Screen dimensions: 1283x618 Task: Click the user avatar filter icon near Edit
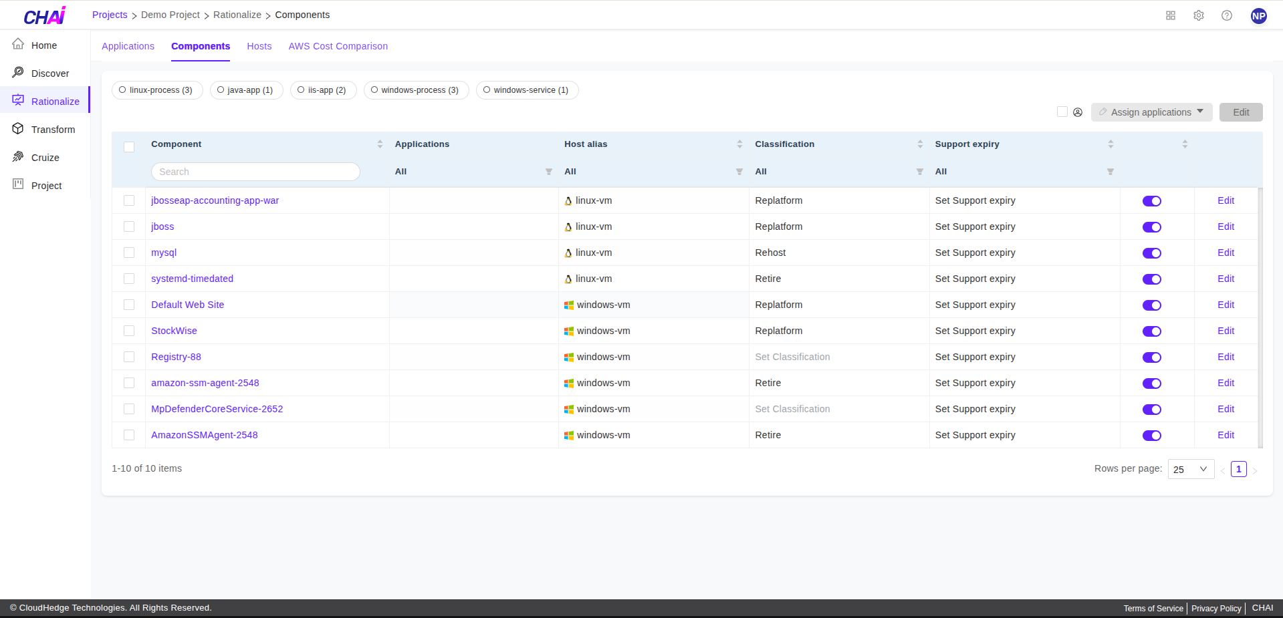[1077, 112]
